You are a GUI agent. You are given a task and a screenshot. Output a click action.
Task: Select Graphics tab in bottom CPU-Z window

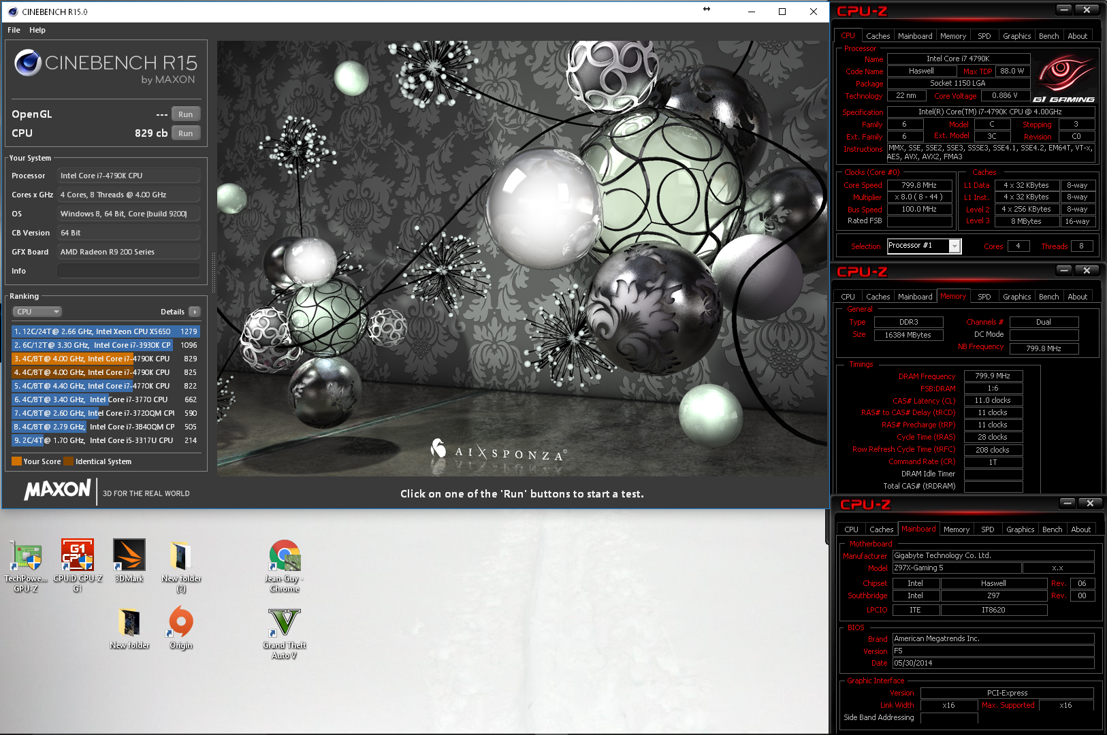(x=1021, y=529)
